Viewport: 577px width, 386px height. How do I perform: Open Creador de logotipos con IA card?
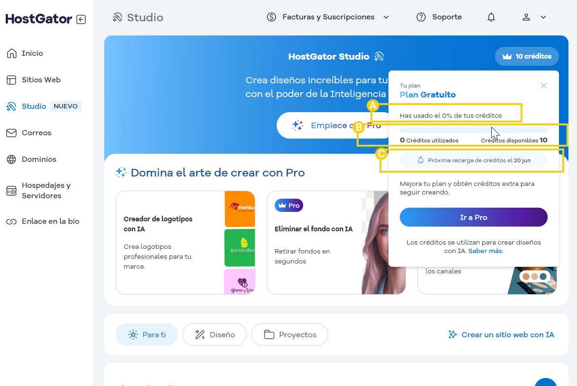tap(185, 243)
